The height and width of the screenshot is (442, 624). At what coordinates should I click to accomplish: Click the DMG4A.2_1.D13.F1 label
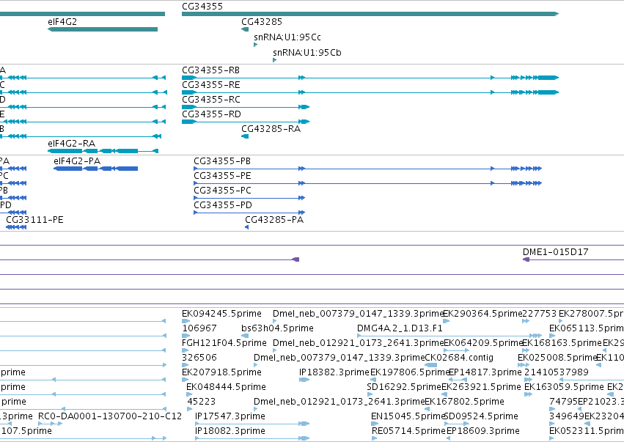(400, 328)
